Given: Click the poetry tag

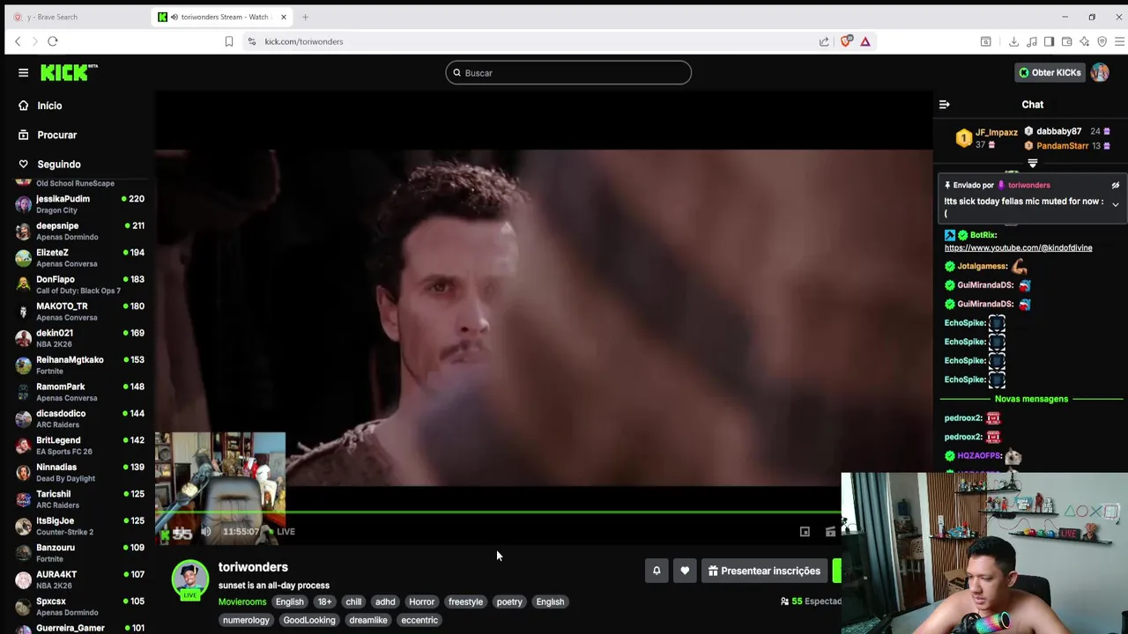Looking at the screenshot, I should click(x=509, y=602).
